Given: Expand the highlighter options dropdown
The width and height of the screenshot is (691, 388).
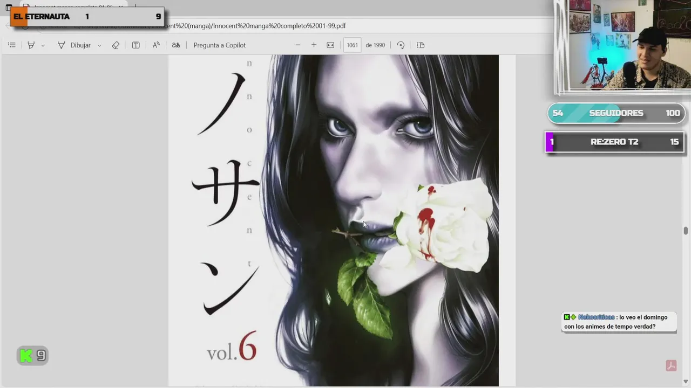Looking at the screenshot, I should [x=43, y=45].
